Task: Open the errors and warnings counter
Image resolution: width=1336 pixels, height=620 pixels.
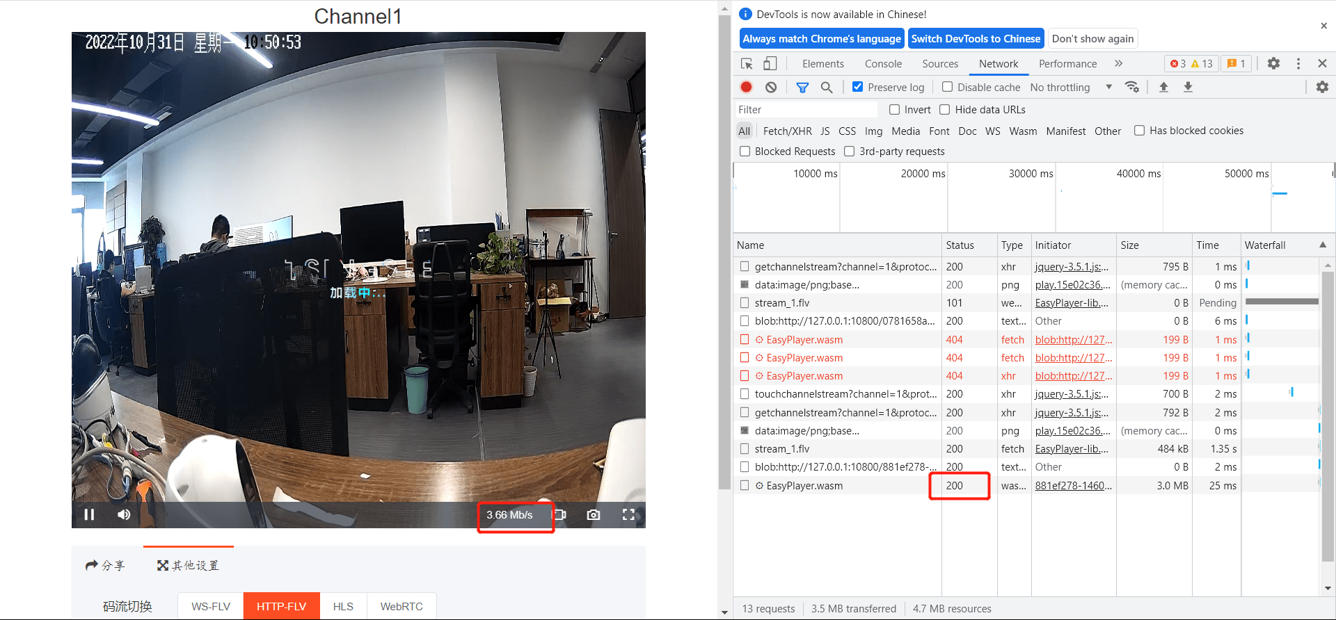Action: (x=1191, y=64)
